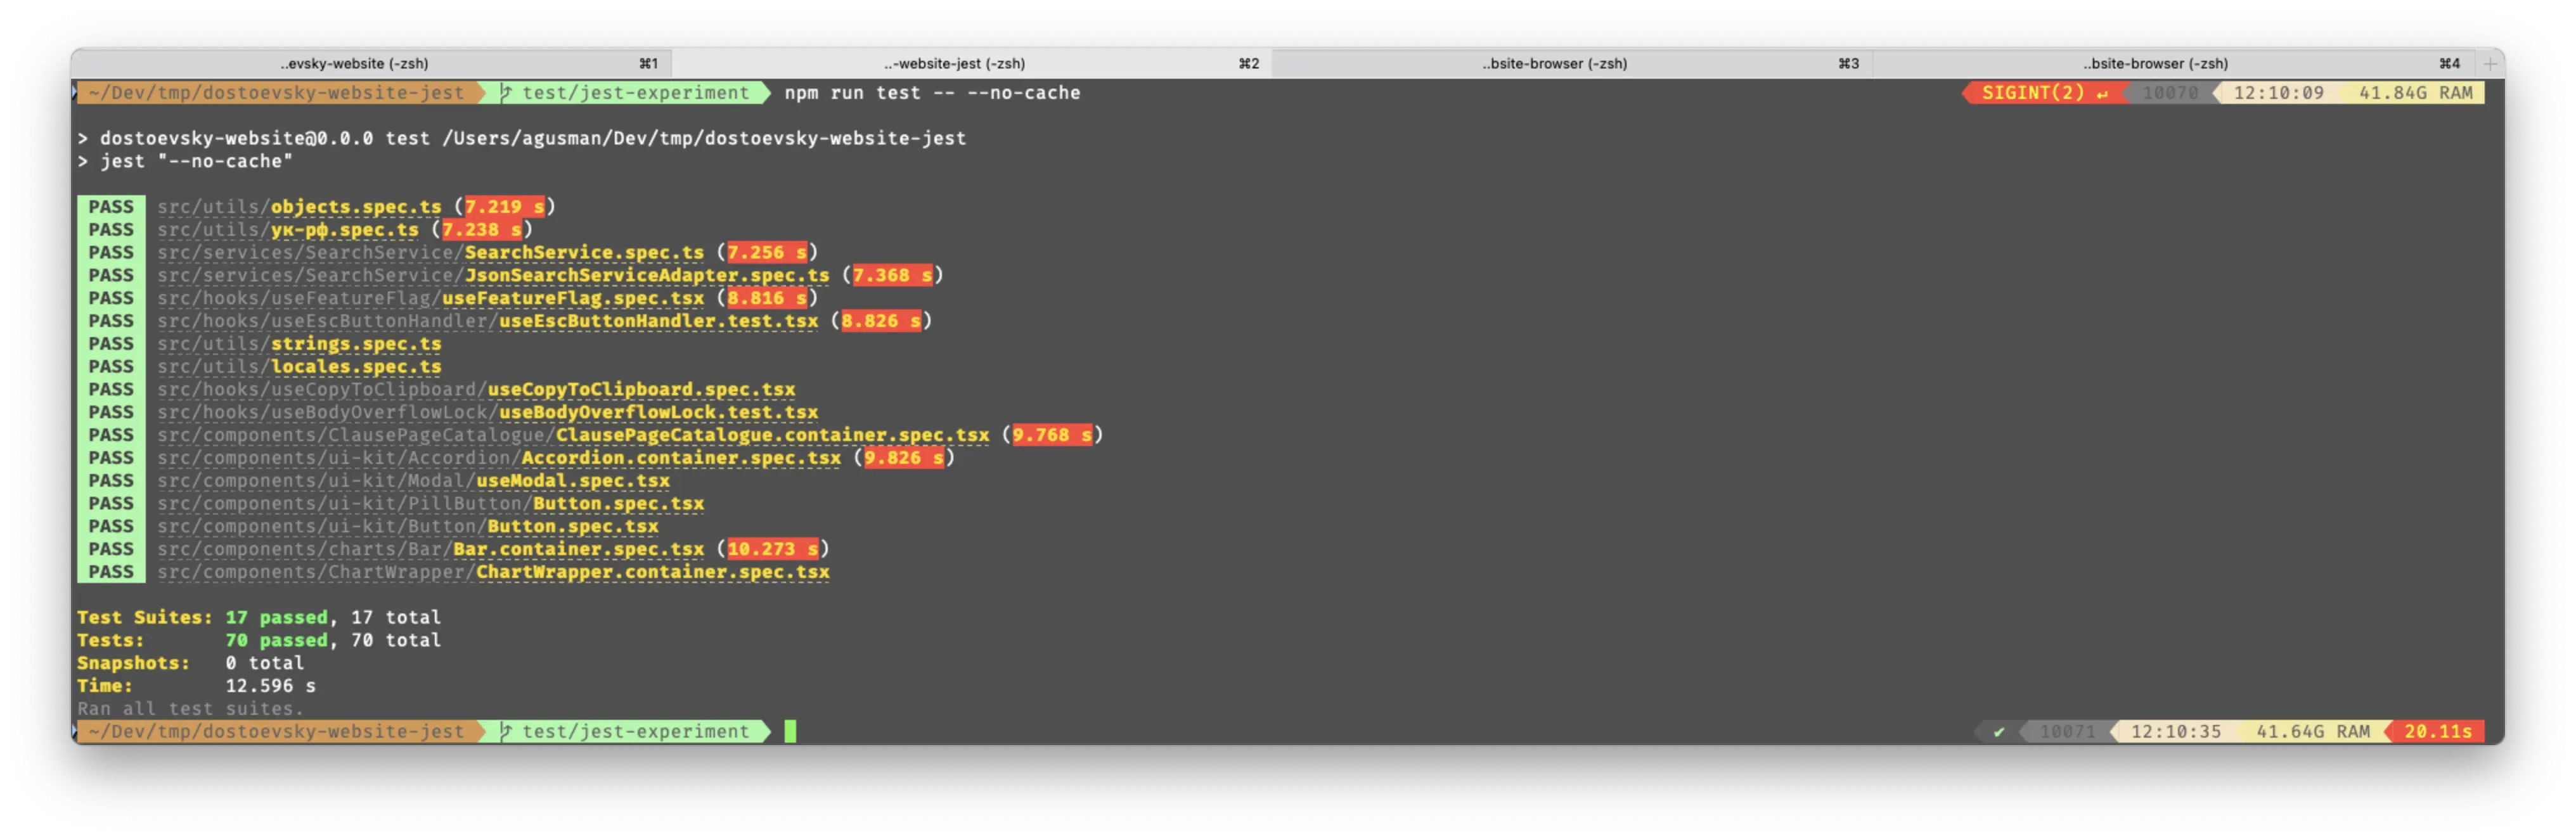Click the jest "--no-cache" output line
Image resolution: width=2576 pixels, height=839 pixels.
coord(185,162)
